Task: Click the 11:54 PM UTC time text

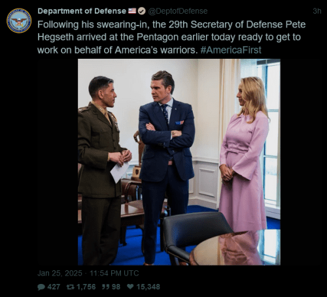Action: pyautogui.click(x=114, y=273)
